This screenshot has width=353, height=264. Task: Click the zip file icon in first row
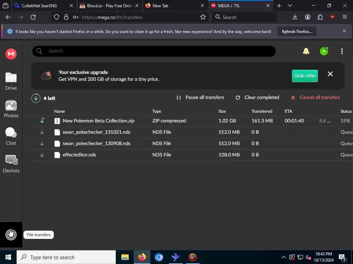coord(57,121)
